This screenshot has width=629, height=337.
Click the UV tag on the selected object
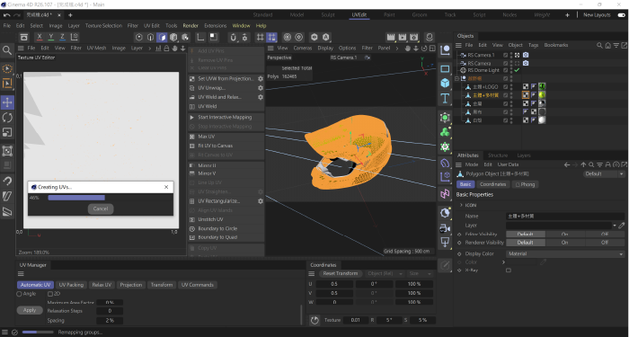pyautogui.click(x=526, y=95)
